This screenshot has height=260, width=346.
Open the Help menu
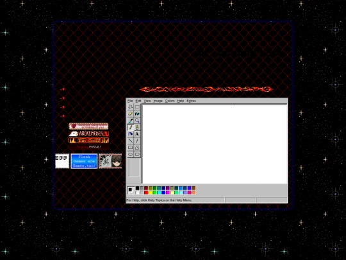181,101
